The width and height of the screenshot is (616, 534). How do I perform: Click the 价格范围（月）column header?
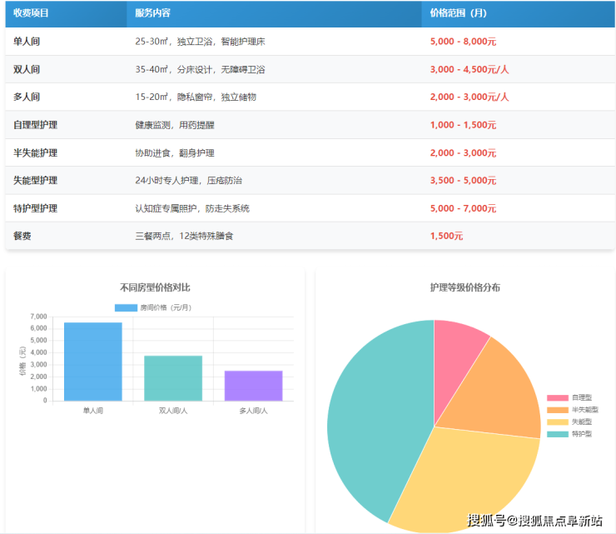458,13
